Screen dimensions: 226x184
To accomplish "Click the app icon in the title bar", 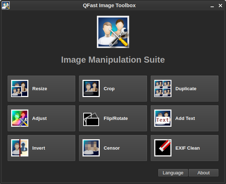I will 6,5.
